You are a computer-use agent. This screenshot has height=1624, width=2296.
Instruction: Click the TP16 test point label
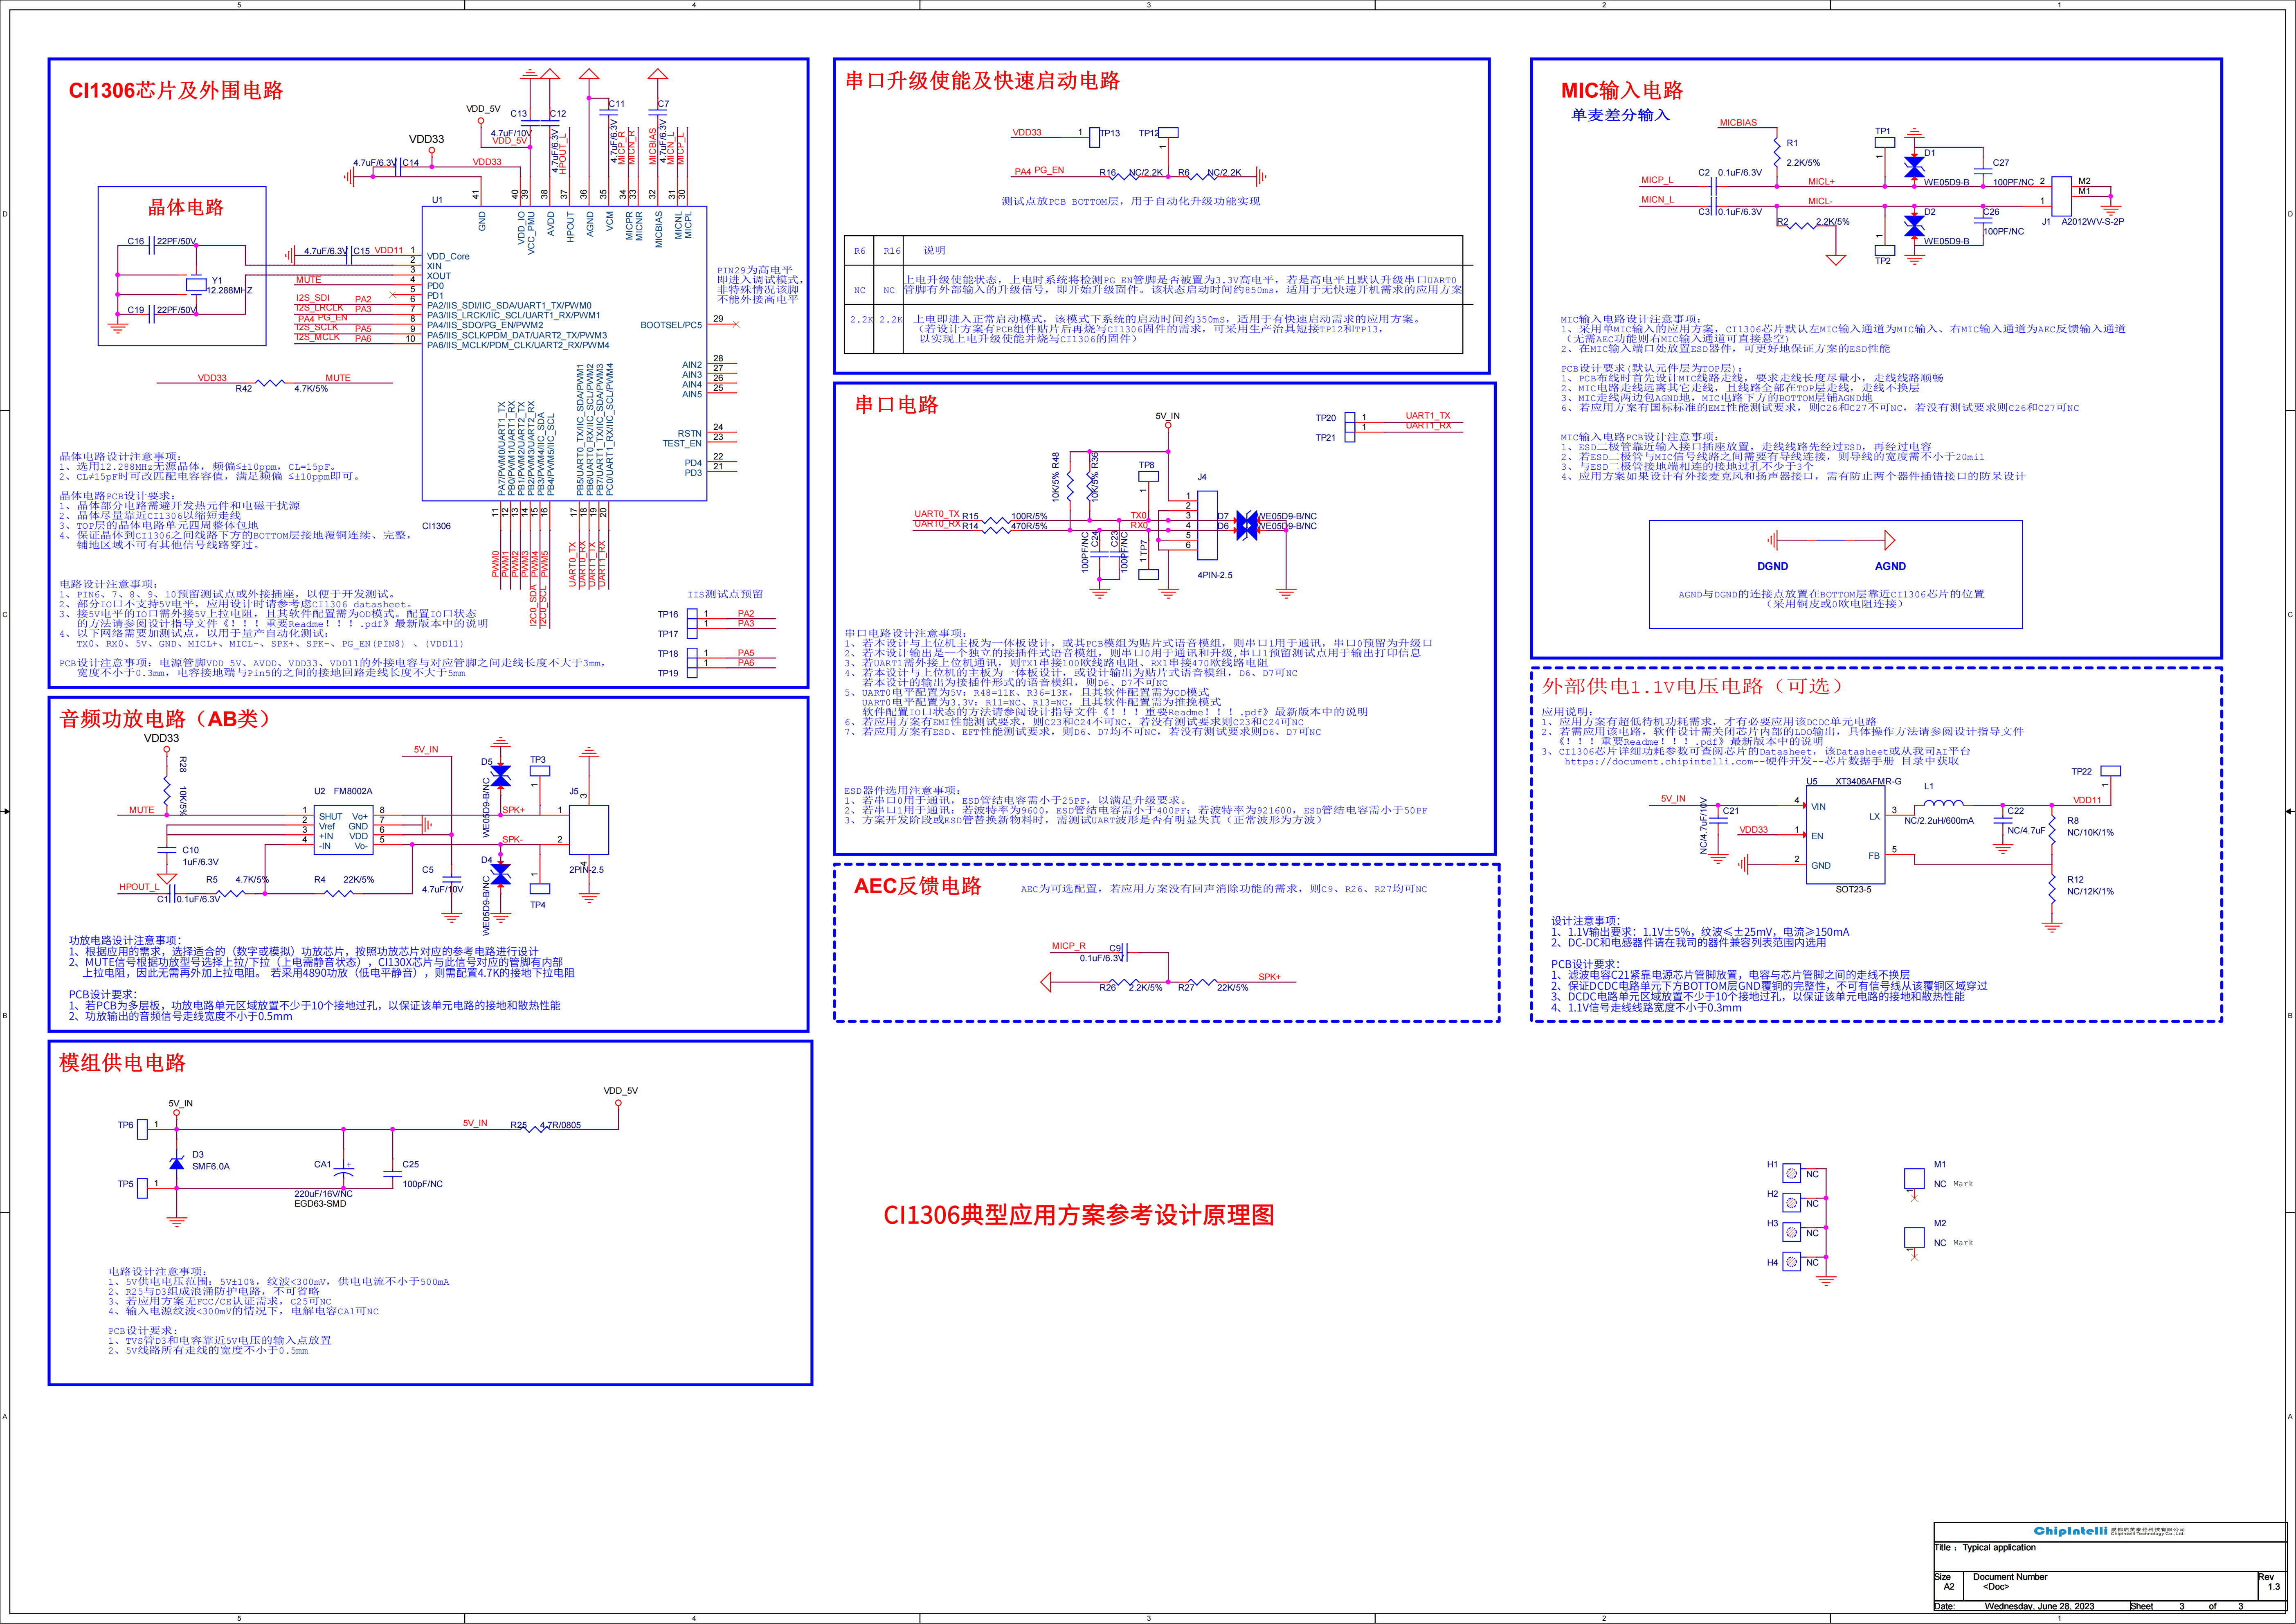point(667,614)
